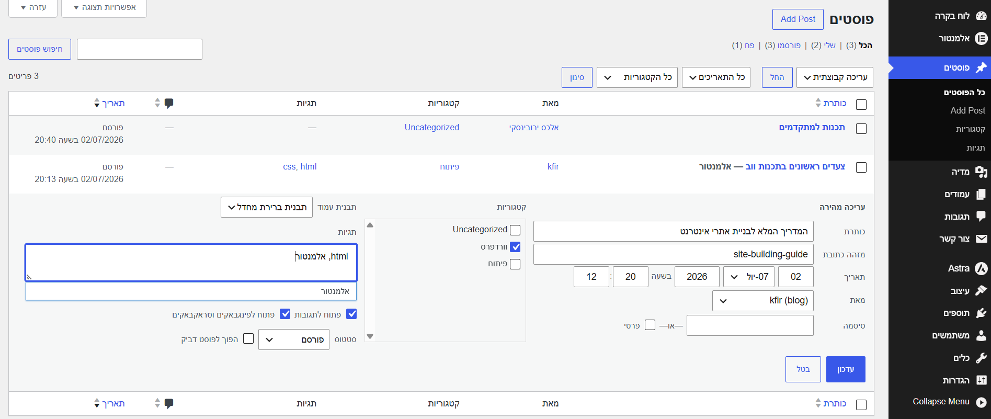
Task: Click the filter (סינון) button
Action: point(577,77)
